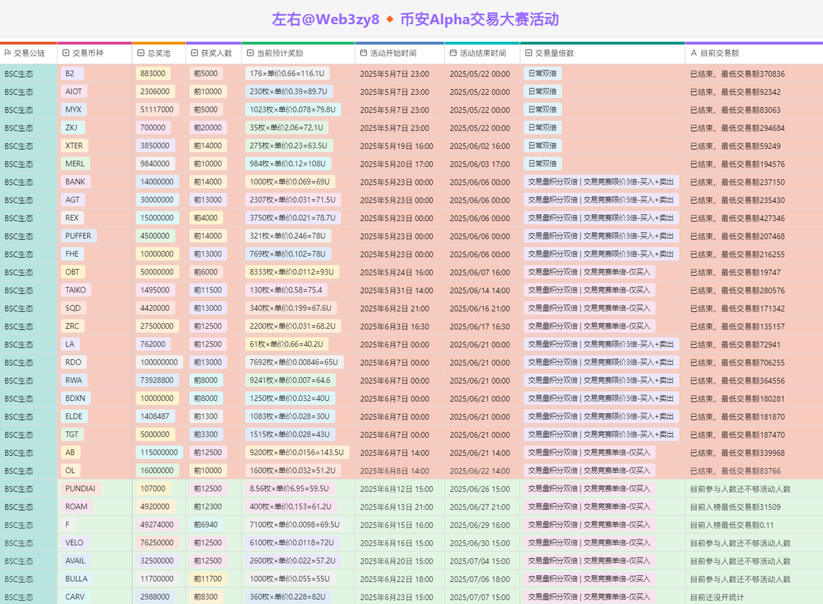Image resolution: width=823 pixels, height=604 pixels.
Task: Select the MYX token tag
Action: pyautogui.click(x=73, y=110)
